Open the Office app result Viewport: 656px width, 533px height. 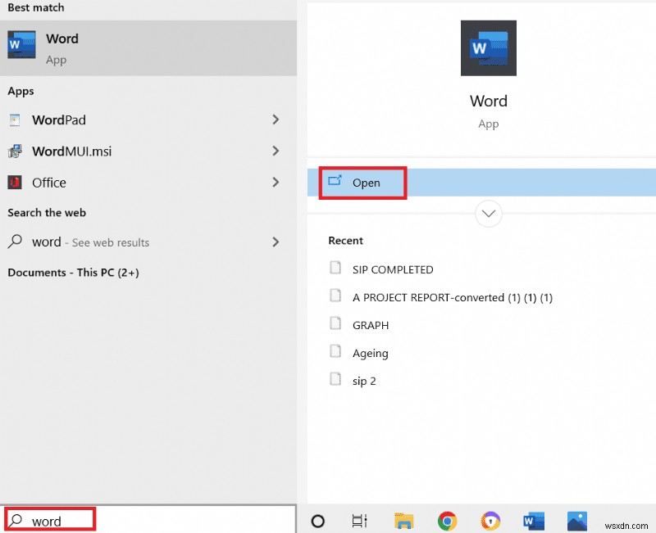tap(148, 183)
